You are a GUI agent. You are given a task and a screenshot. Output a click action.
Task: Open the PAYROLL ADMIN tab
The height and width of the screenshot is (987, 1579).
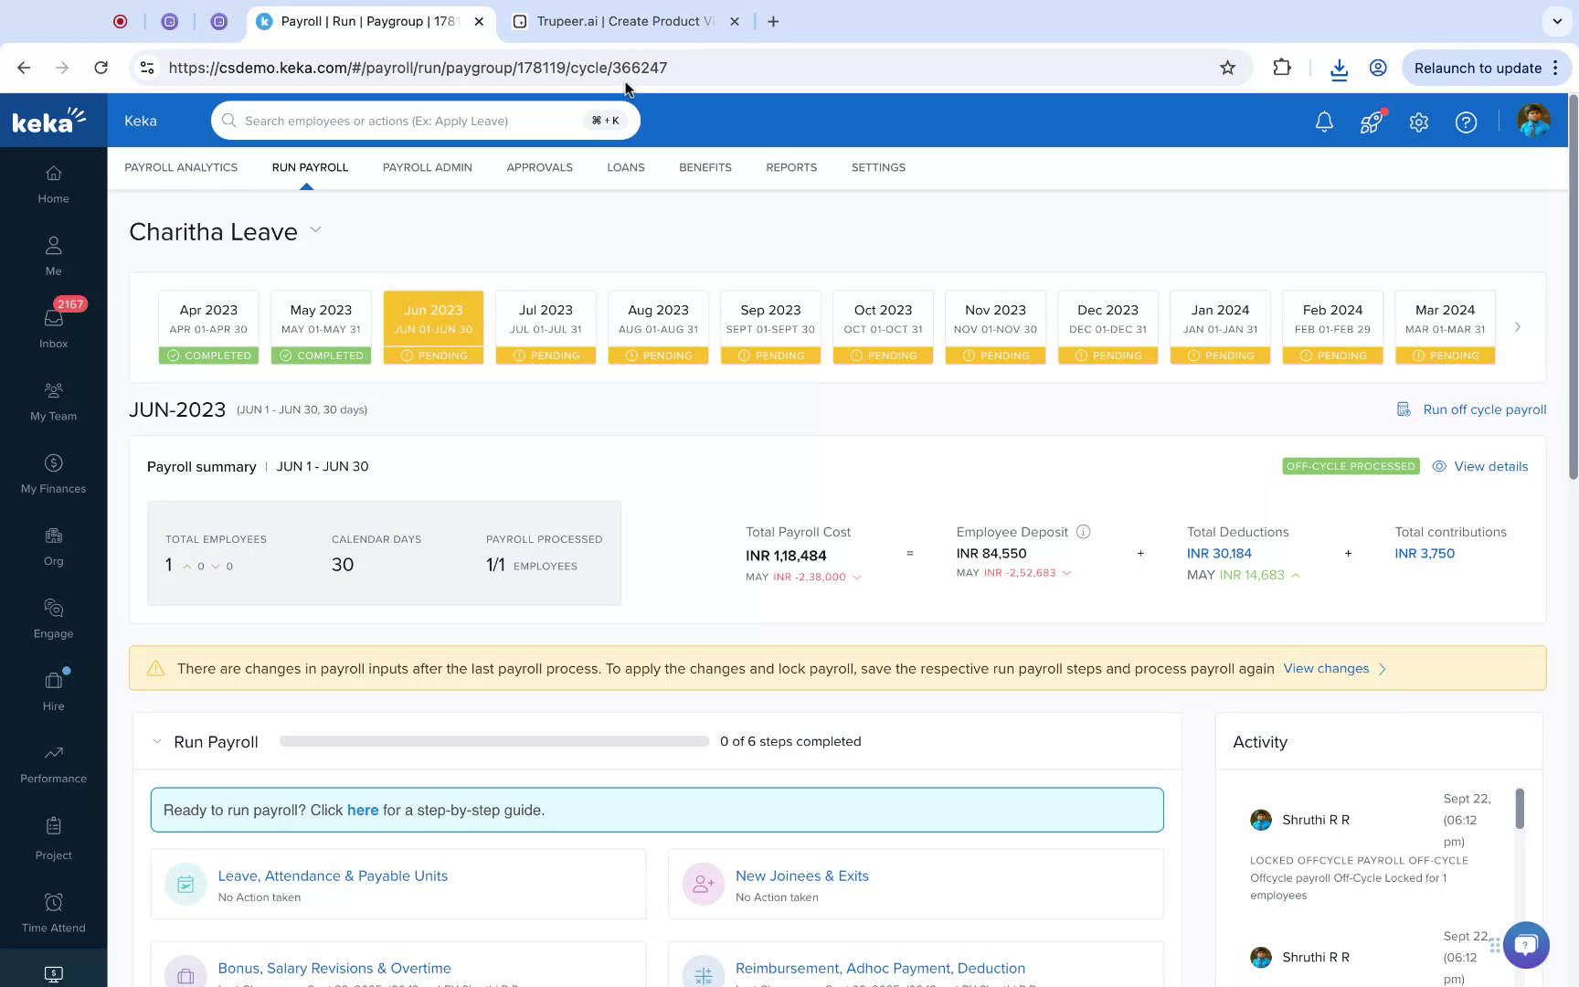click(x=427, y=167)
